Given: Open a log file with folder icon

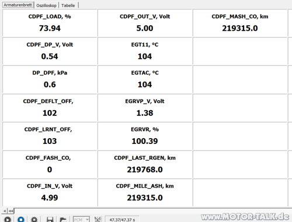Looking at the screenshot, I should (x=63, y=220).
